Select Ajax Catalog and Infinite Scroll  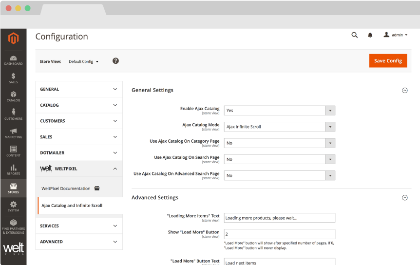click(72, 206)
